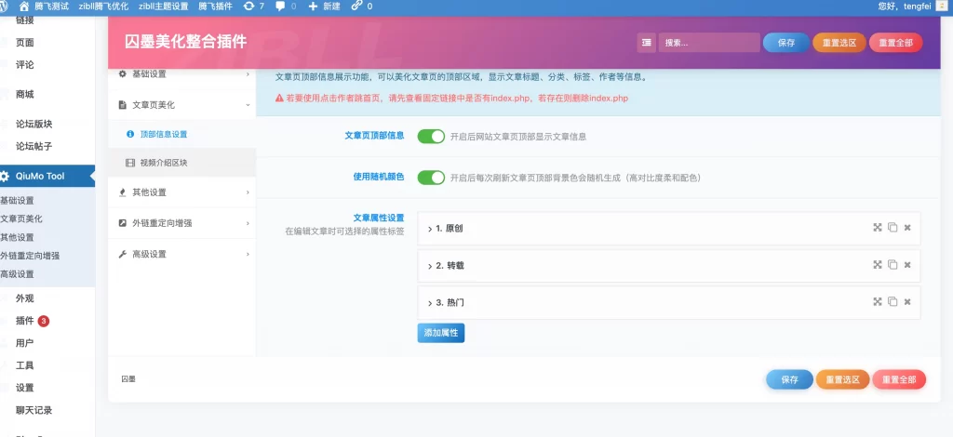Image resolution: width=953 pixels, height=437 pixels.
Task: Click the plus icon for 新建
Action: pos(313,7)
